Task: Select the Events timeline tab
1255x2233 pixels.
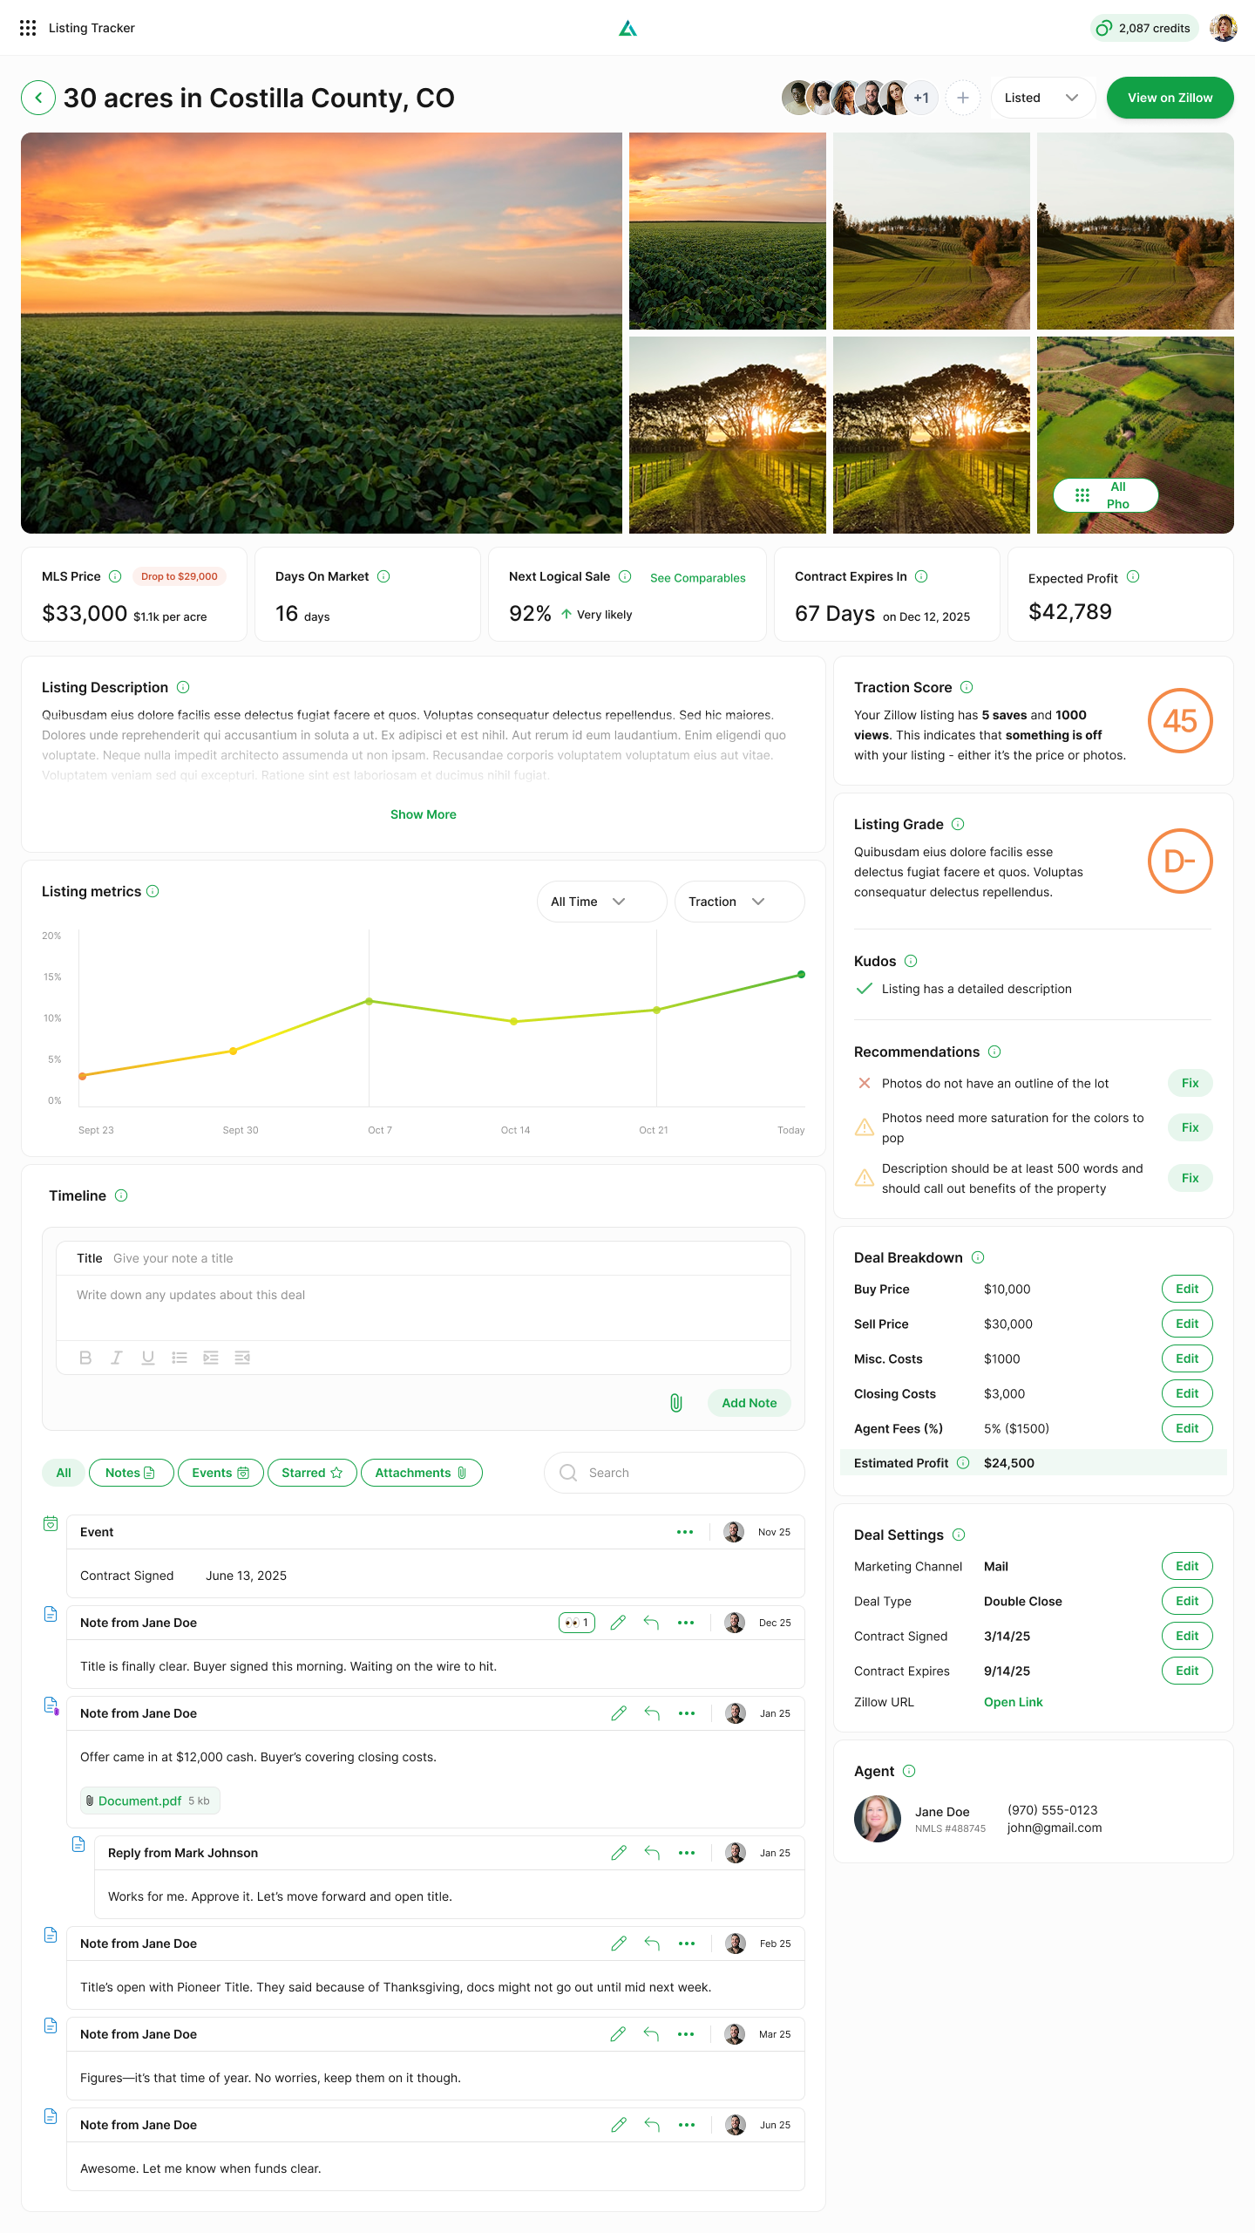Action: point(220,1473)
